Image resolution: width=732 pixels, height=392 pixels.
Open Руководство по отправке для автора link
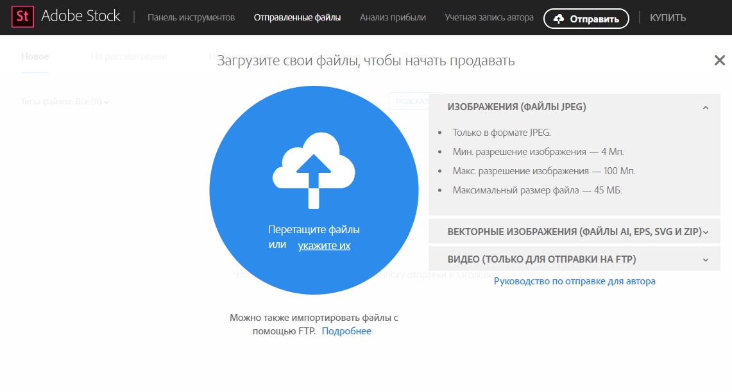pos(574,281)
